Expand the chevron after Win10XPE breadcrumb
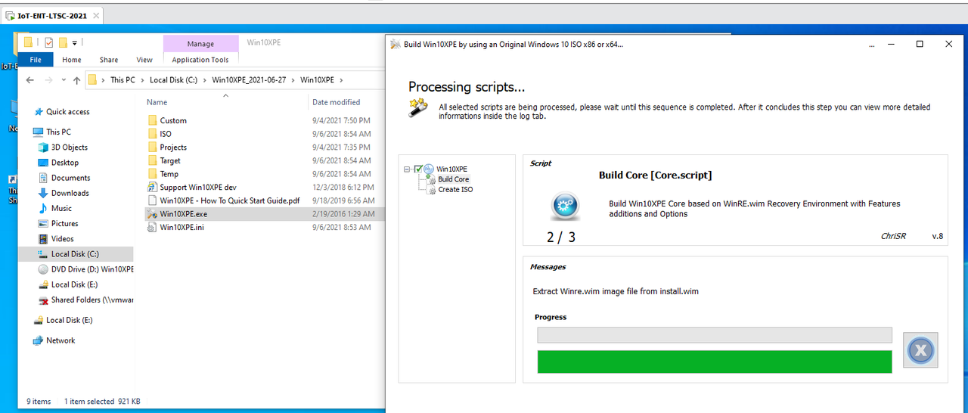968x413 pixels. point(342,79)
